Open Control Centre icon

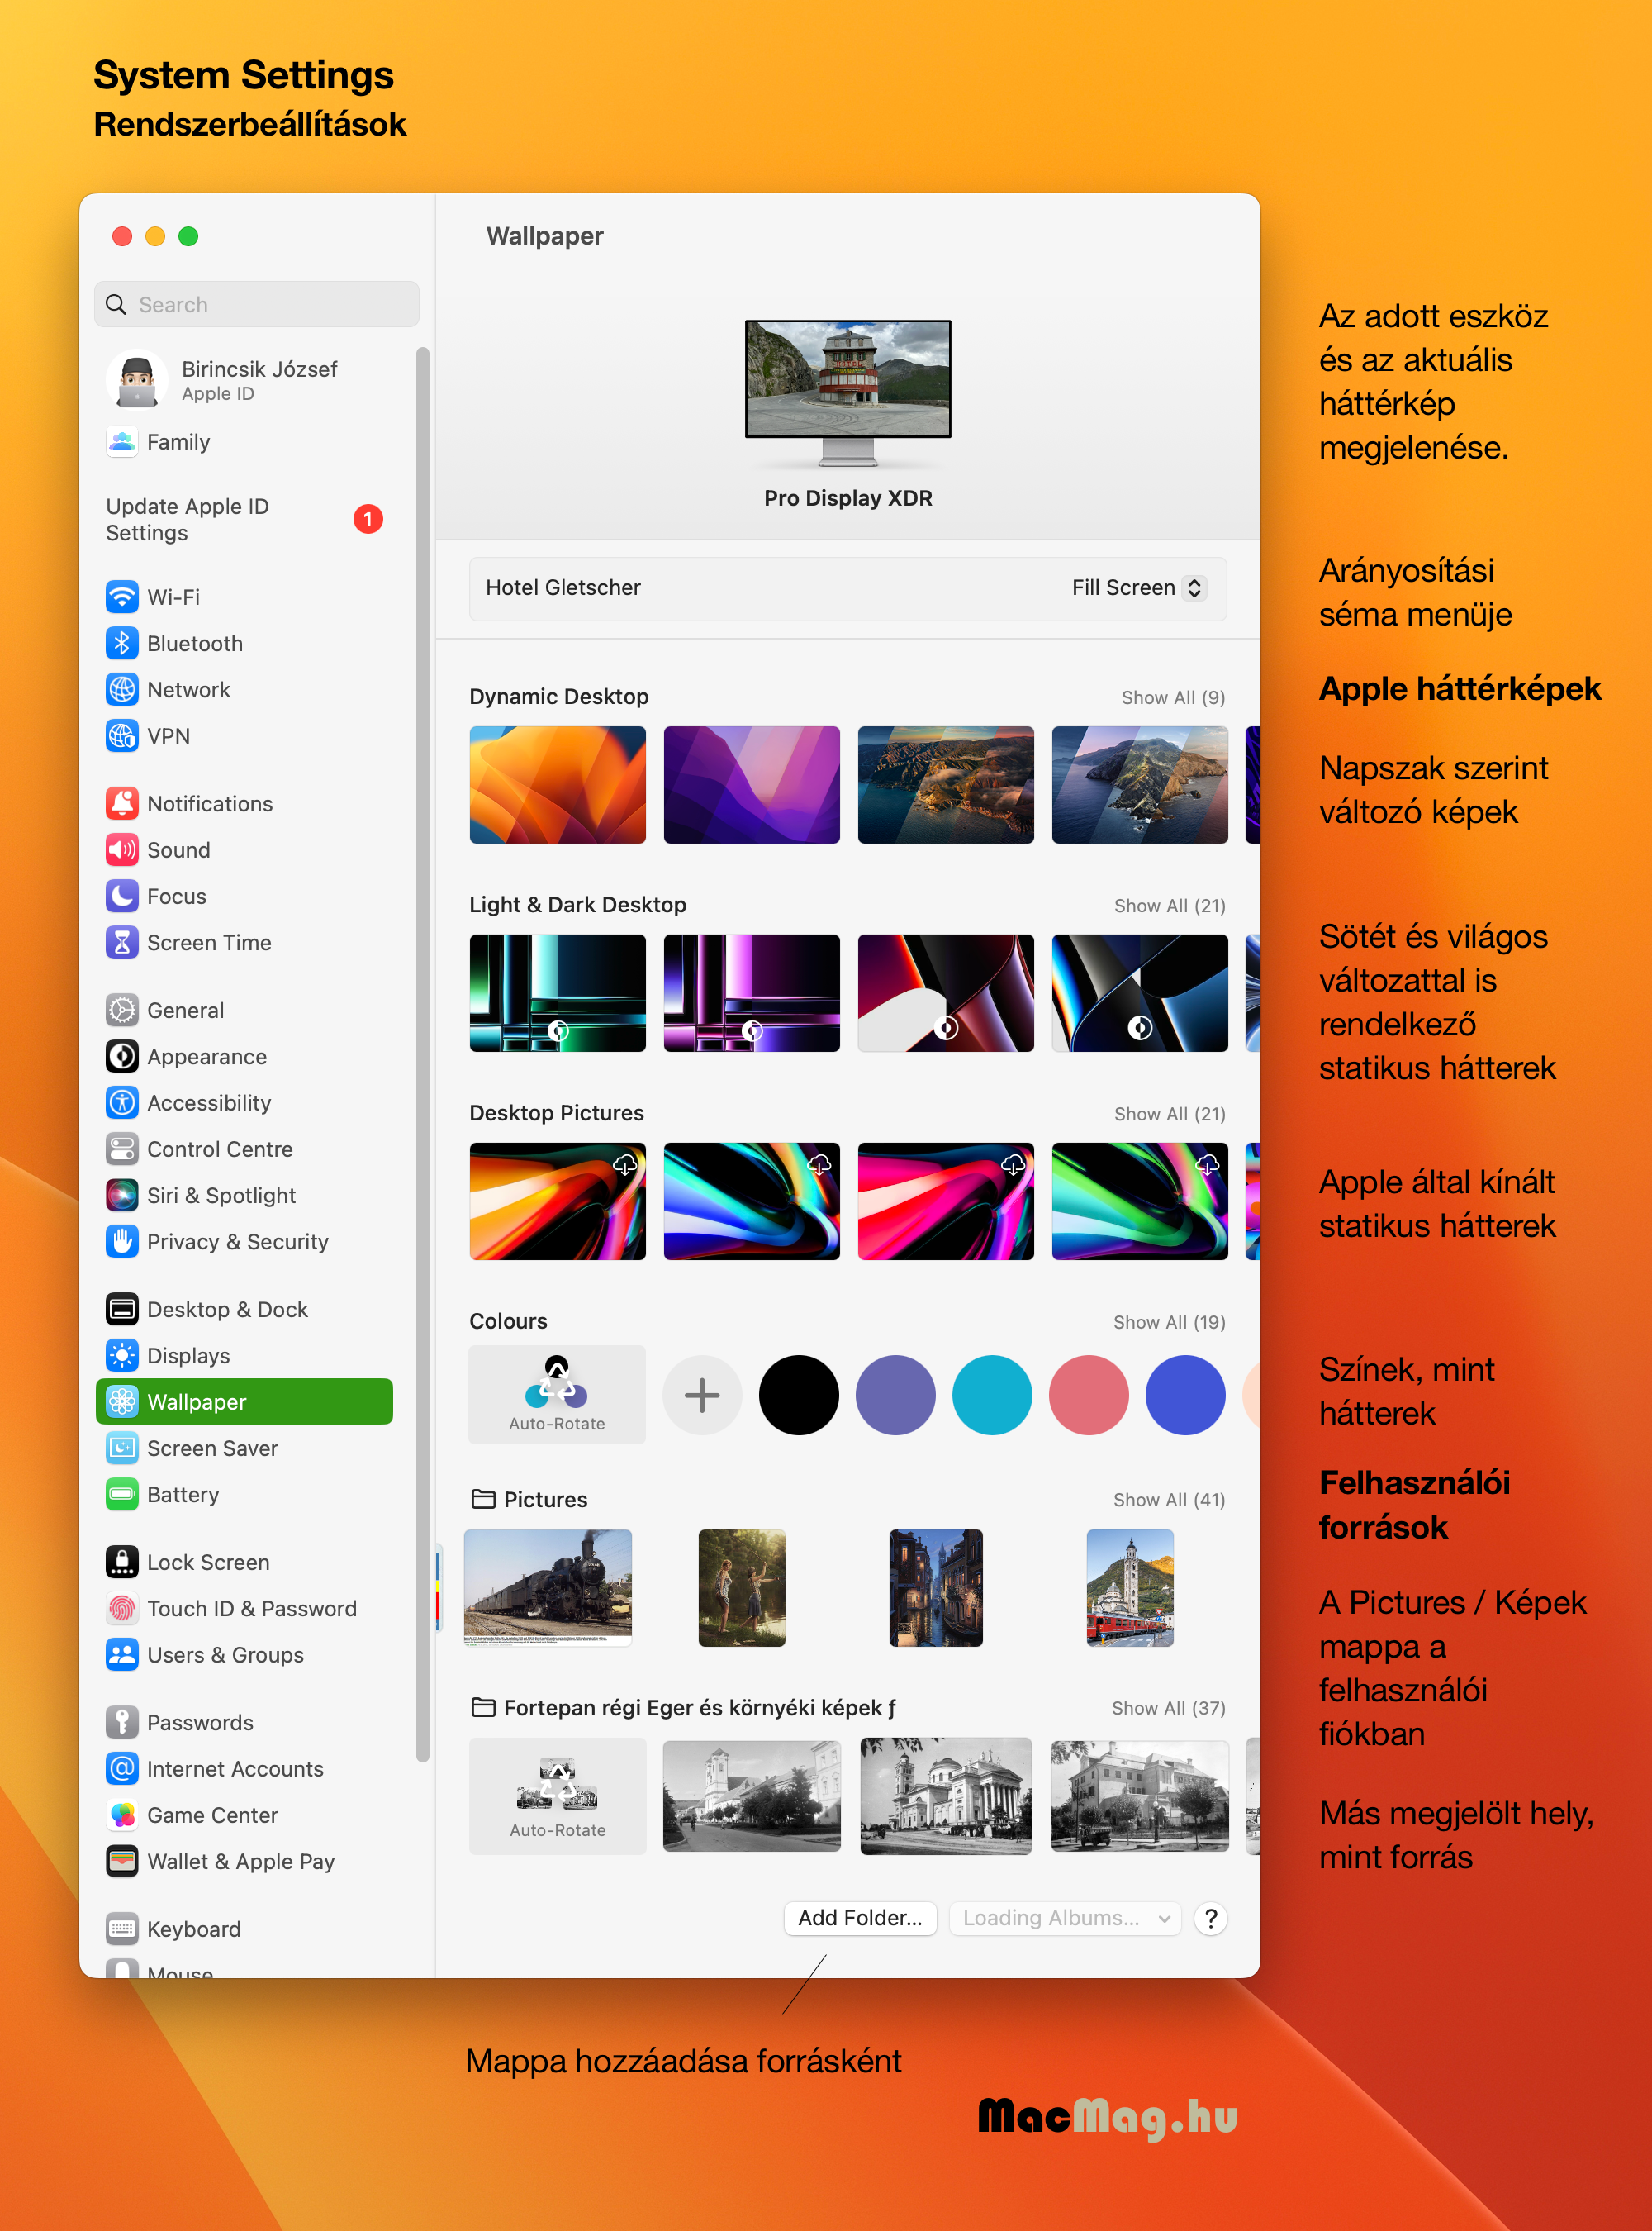[x=122, y=1149]
